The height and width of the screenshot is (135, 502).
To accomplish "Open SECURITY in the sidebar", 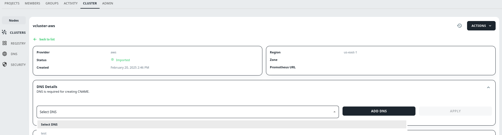I will [18, 65].
